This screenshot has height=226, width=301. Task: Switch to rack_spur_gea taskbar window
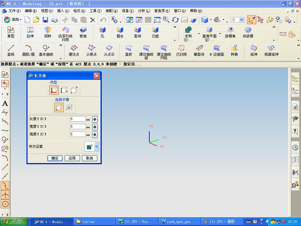(x=180, y=222)
